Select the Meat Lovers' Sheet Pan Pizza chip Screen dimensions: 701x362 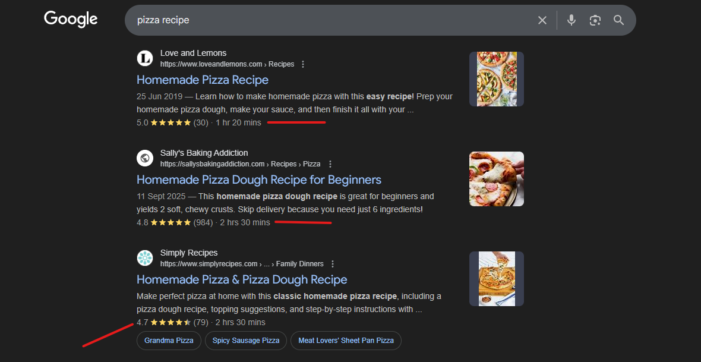click(346, 340)
